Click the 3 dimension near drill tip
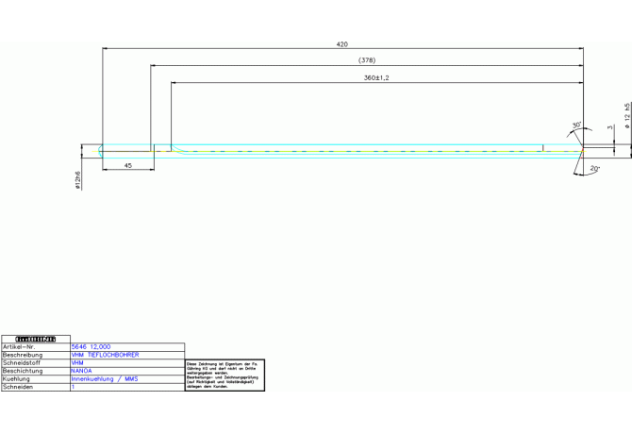632x434 pixels. tap(609, 126)
